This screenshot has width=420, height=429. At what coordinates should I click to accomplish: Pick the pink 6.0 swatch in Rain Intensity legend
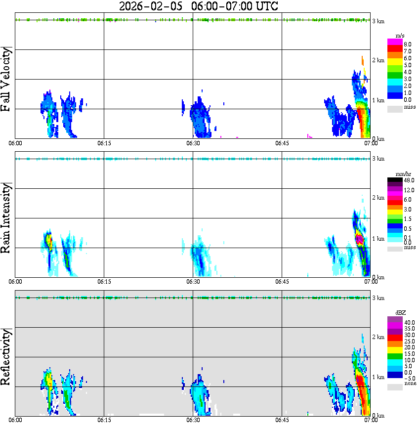click(395, 198)
